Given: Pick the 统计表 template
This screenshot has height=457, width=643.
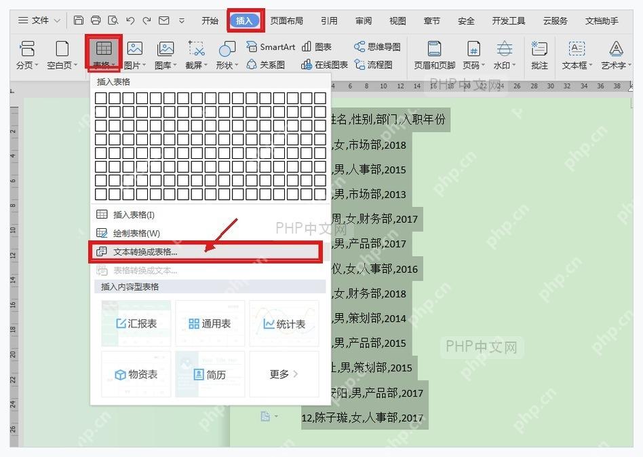Looking at the screenshot, I should [x=284, y=323].
